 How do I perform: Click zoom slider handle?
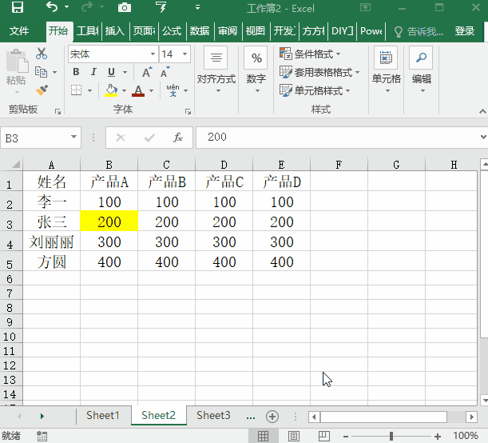click(x=391, y=436)
